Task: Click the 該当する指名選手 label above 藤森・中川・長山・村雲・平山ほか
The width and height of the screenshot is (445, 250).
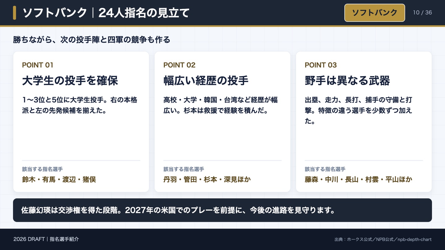Action: (x=325, y=169)
